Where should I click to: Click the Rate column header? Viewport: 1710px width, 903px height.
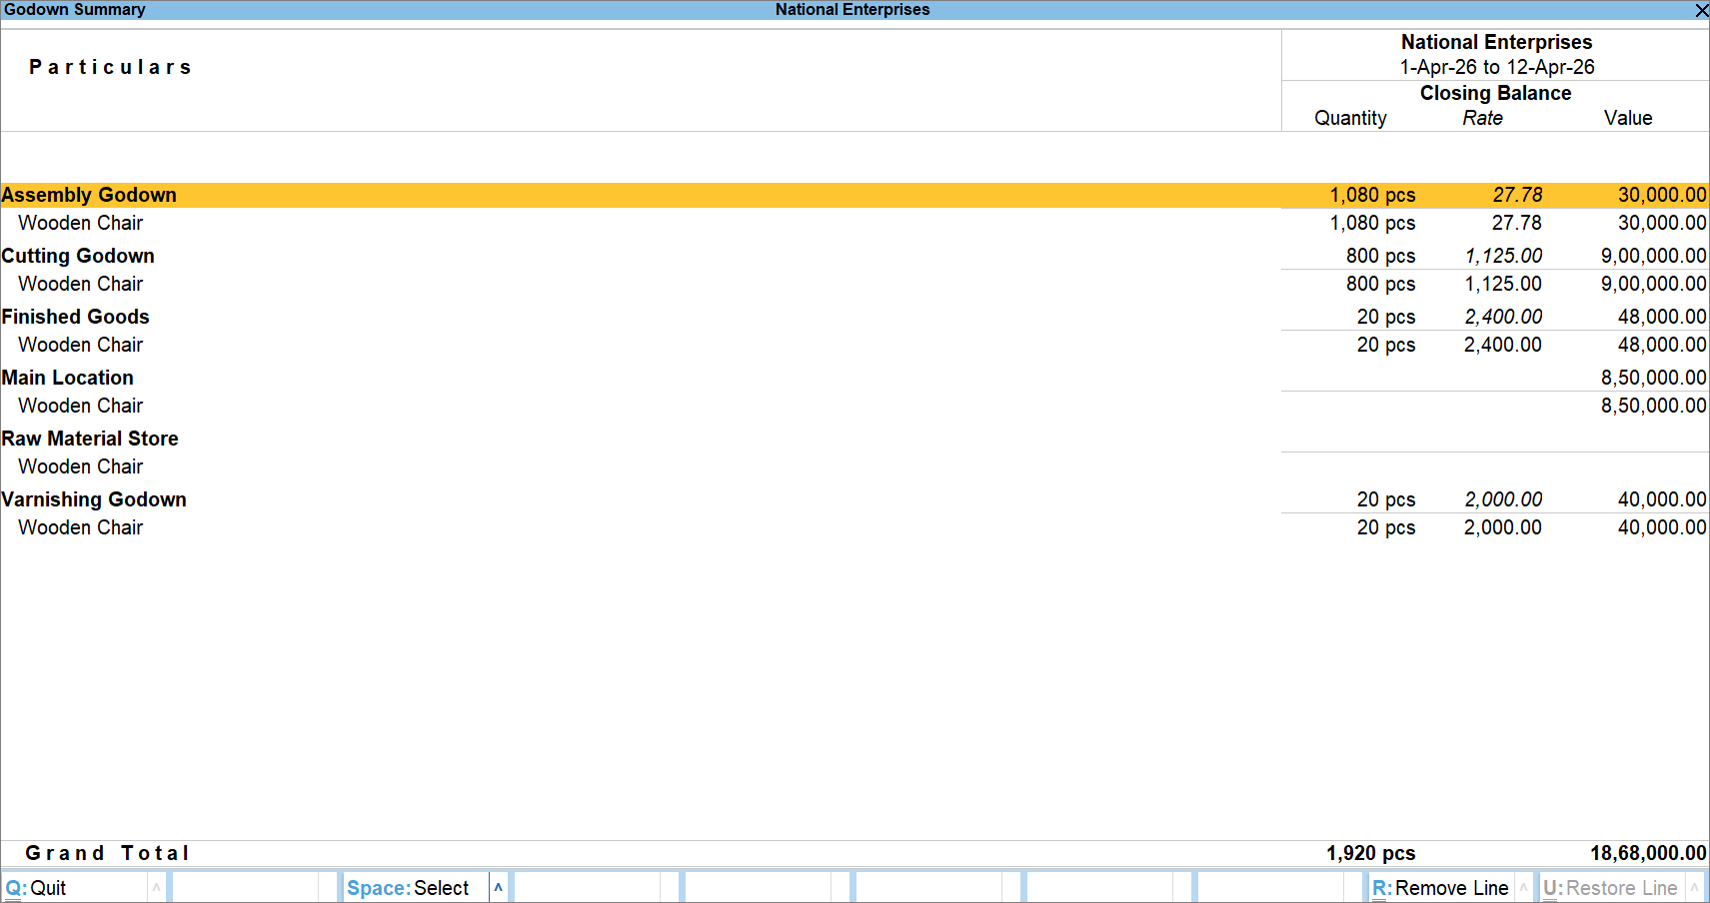coord(1482,118)
